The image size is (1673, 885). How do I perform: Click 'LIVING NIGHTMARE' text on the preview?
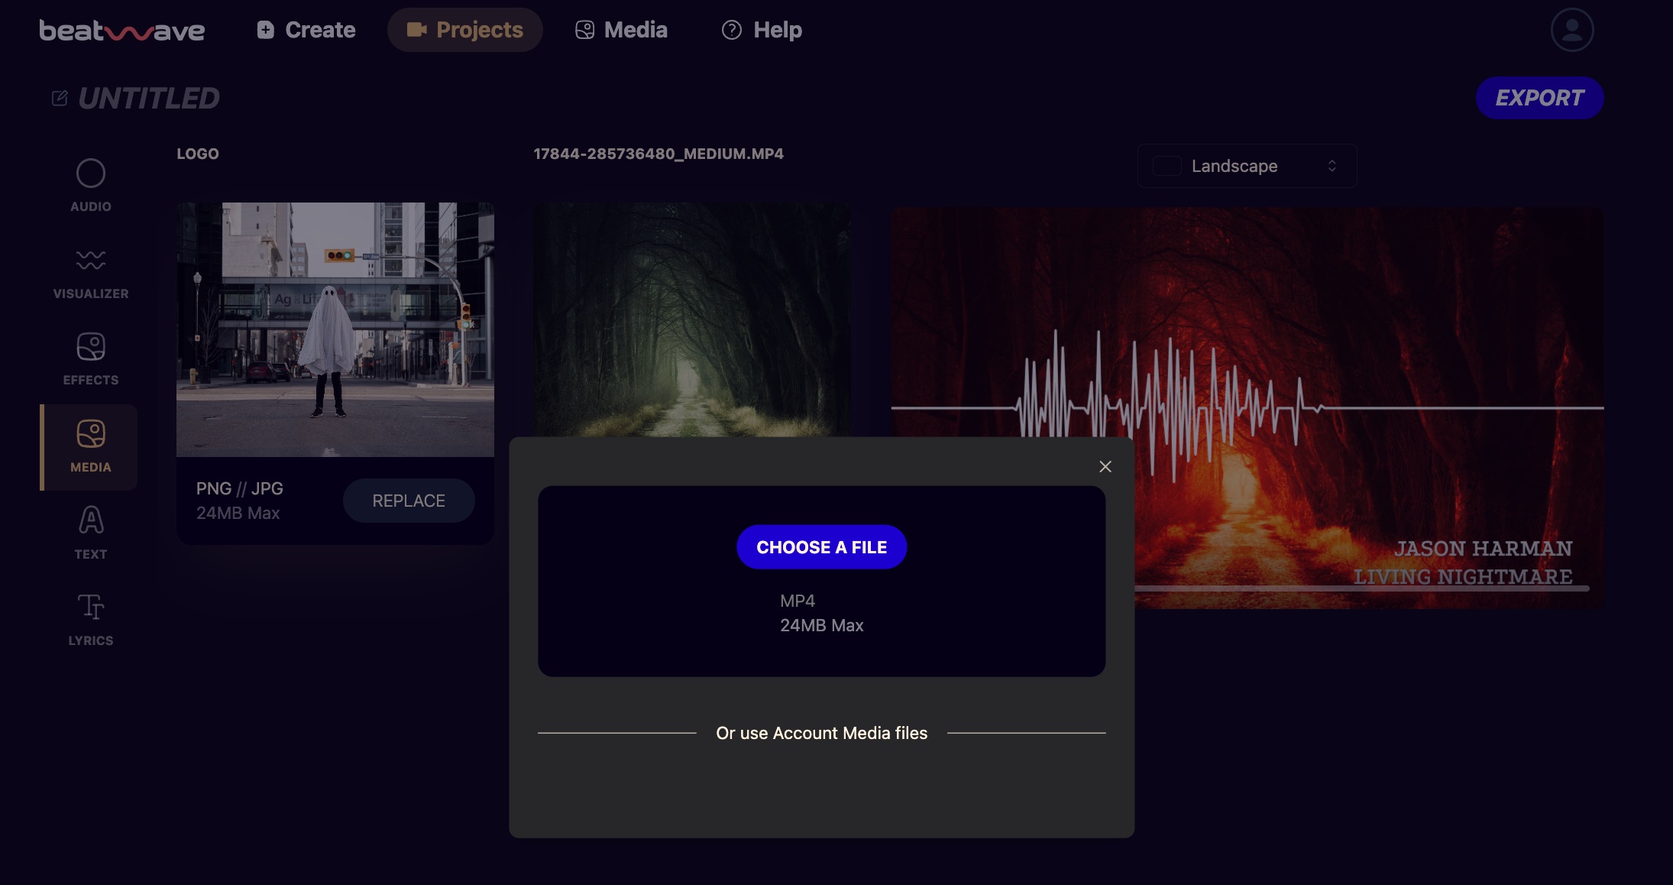[x=1463, y=577]
